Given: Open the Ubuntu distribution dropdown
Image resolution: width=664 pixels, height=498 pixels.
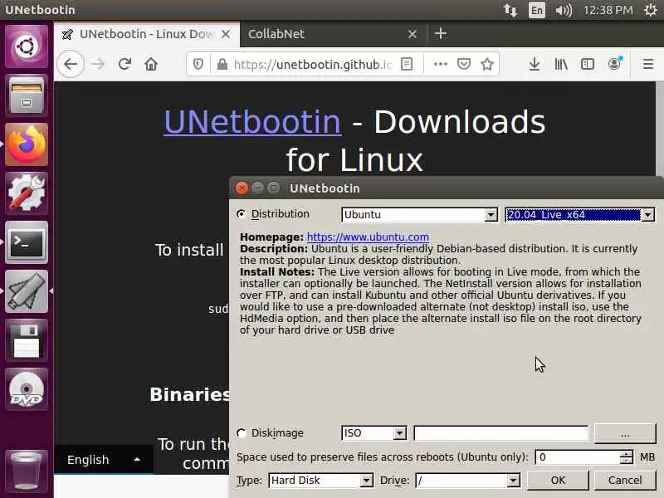Looking at the screenshot, I should pyautogui.click(x=419, y=215).
